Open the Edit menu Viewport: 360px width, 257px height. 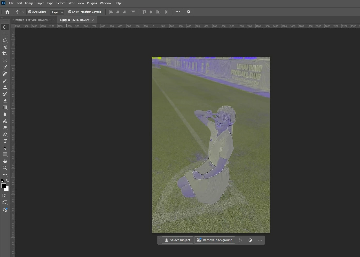[19, 3]
